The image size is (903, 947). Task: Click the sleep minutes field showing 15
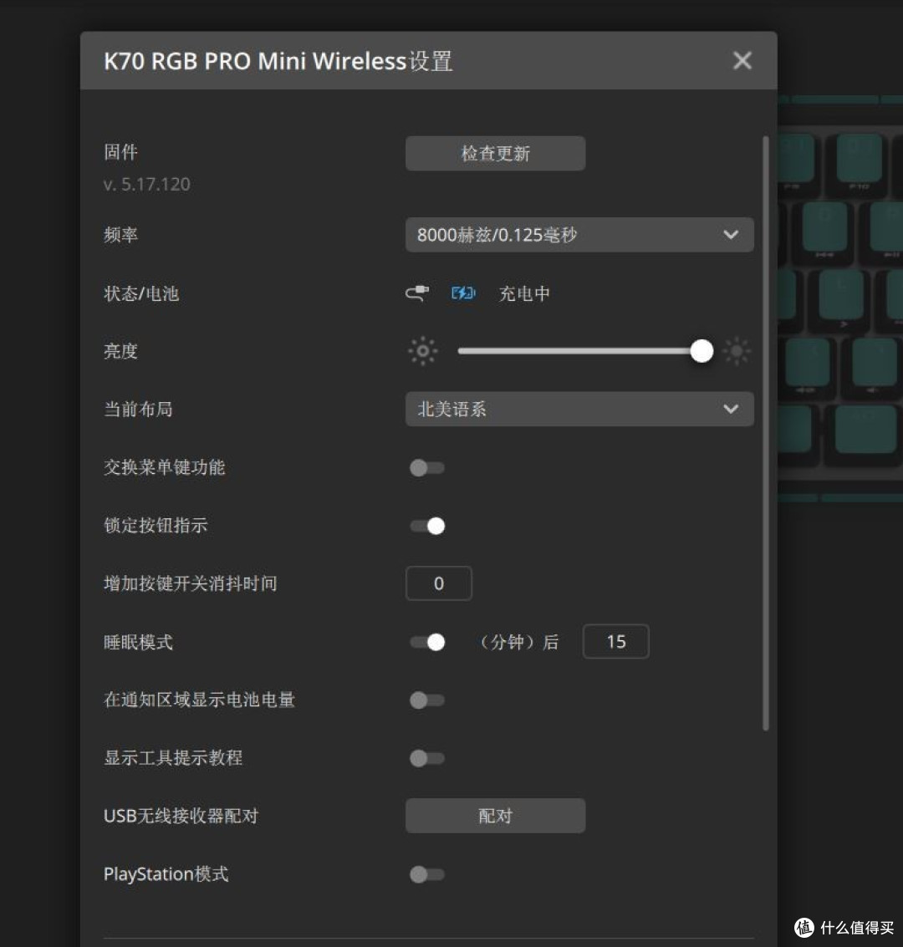(x=615, y=641)
